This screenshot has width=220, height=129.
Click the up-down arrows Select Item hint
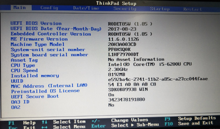(64, 122)
